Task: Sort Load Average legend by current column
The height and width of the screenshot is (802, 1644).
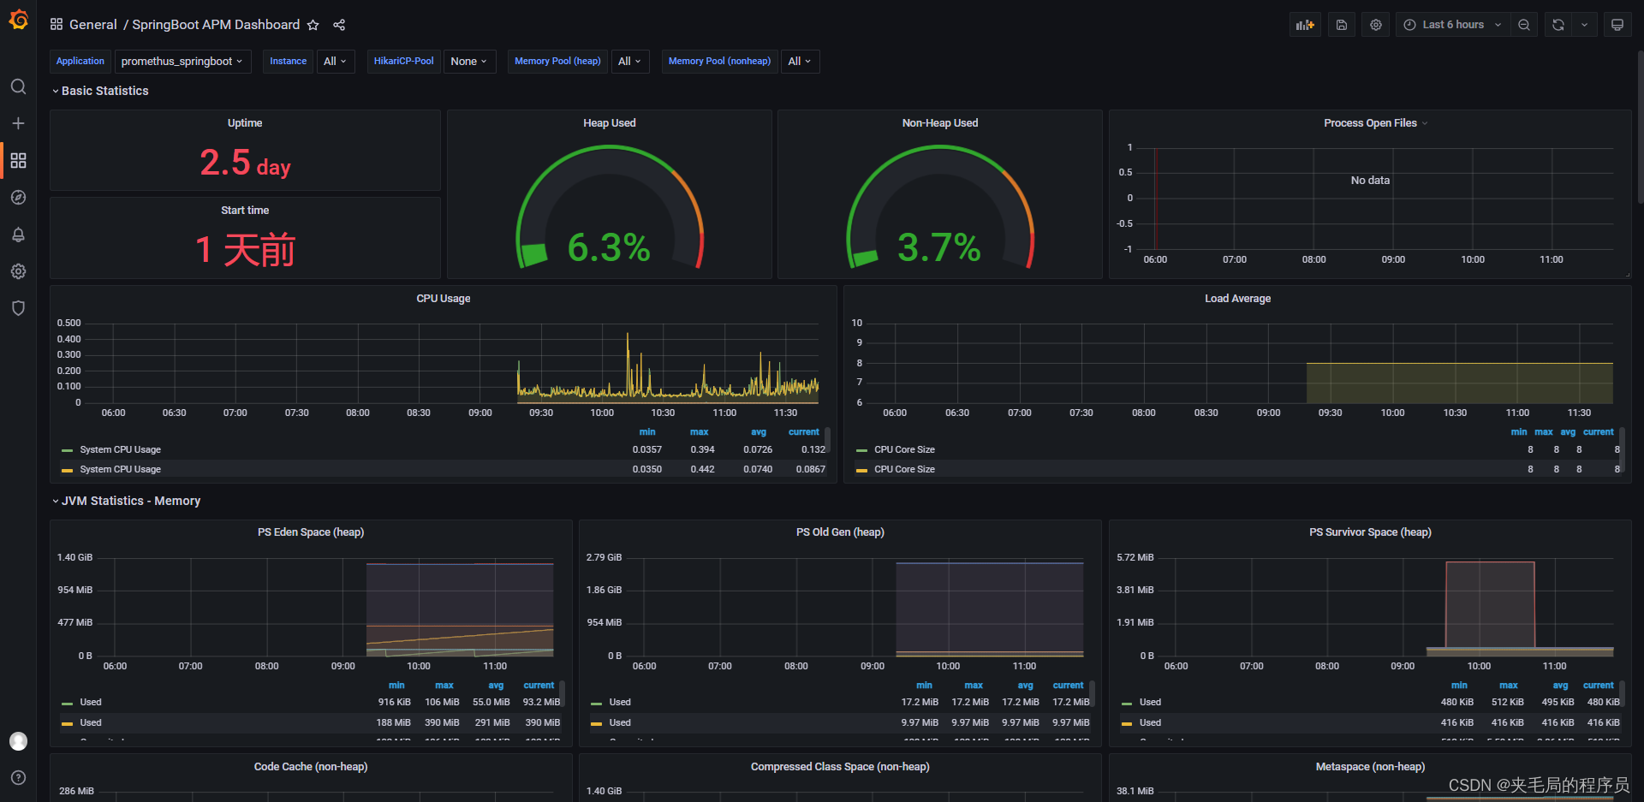Action: click(x=1599, y=432)
